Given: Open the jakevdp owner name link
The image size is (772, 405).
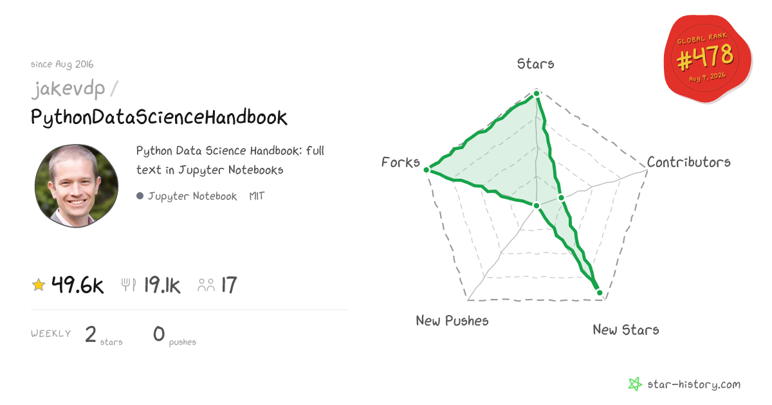Looking at the screenshot, I should click(68, 89).
